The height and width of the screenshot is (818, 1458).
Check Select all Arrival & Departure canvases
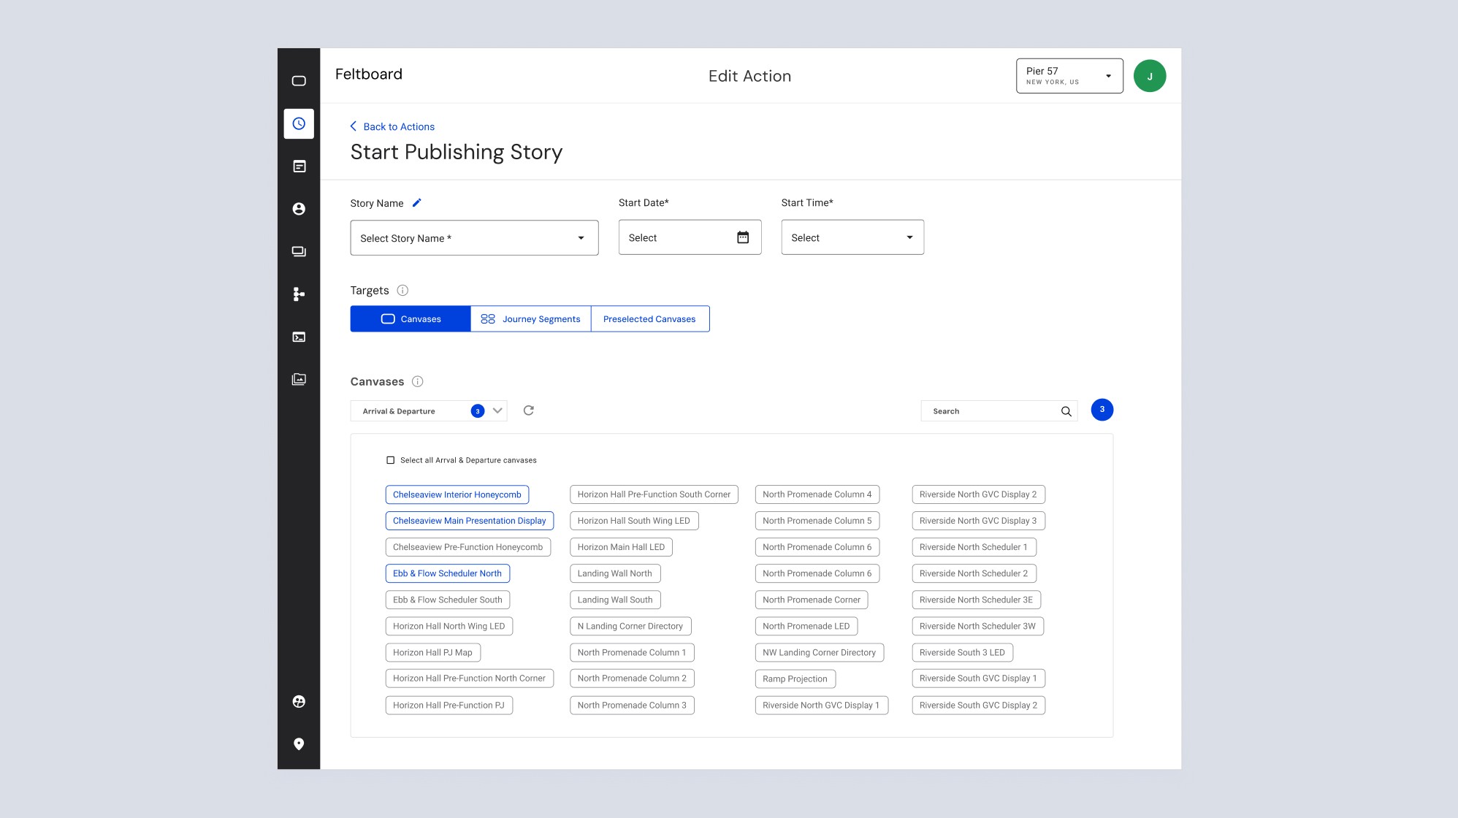390,460
